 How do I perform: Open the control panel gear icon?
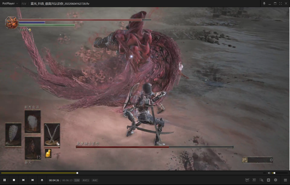click(x=275, y=180)
